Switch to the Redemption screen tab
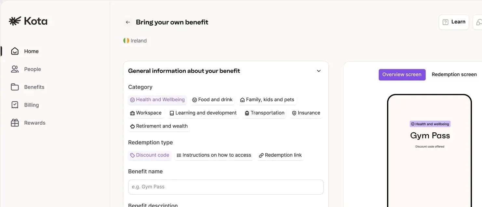482x207 pixels. click(x=454, y=74)
